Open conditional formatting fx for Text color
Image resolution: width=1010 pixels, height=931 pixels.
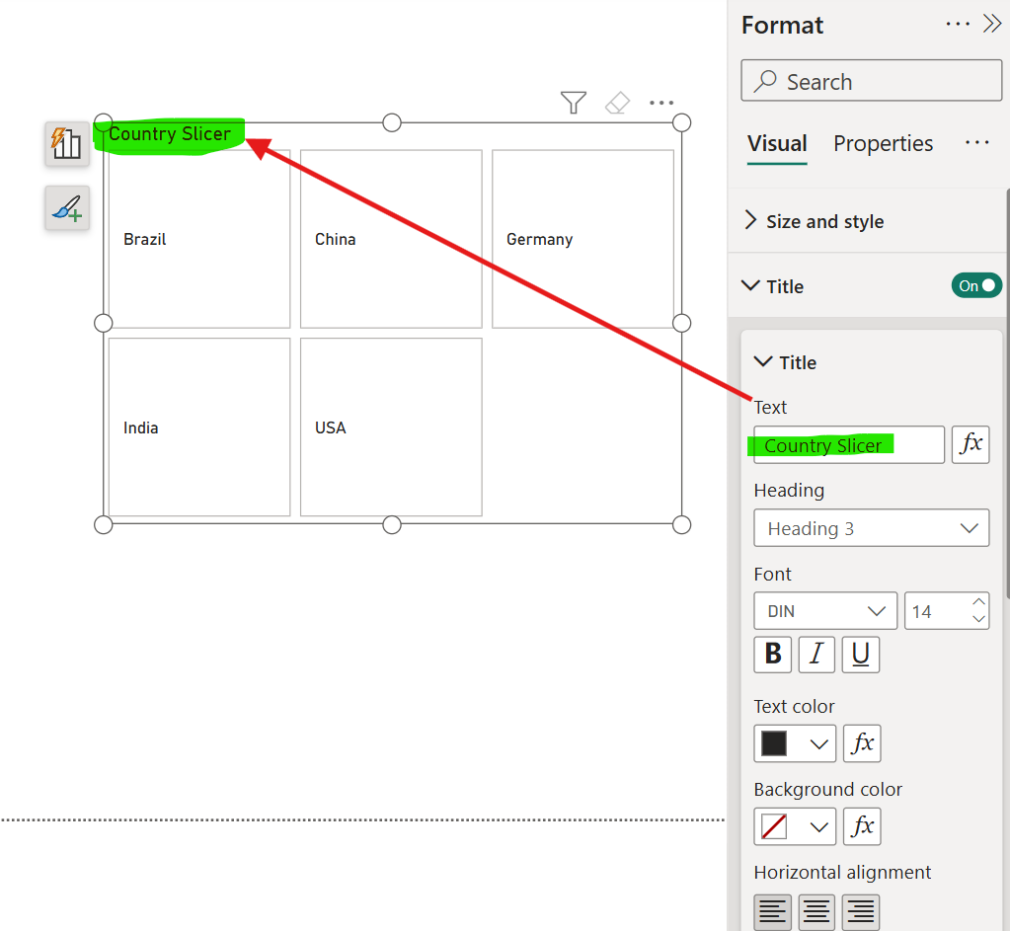tap(861, 743)
